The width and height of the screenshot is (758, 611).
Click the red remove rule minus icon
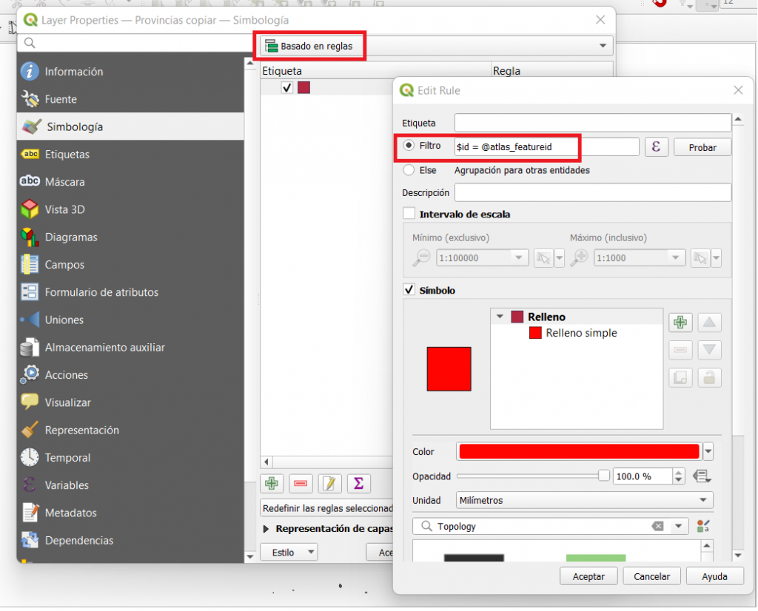(301, 484)
